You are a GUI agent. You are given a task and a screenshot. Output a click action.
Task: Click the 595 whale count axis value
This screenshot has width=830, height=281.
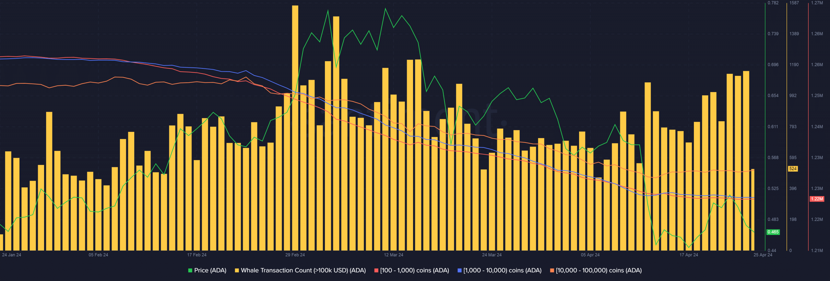793,158
